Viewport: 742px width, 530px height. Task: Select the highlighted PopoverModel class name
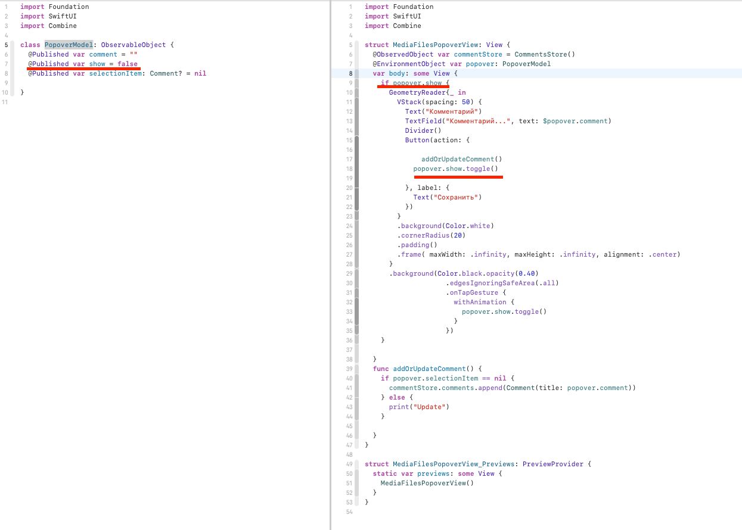tap(69, 45)
